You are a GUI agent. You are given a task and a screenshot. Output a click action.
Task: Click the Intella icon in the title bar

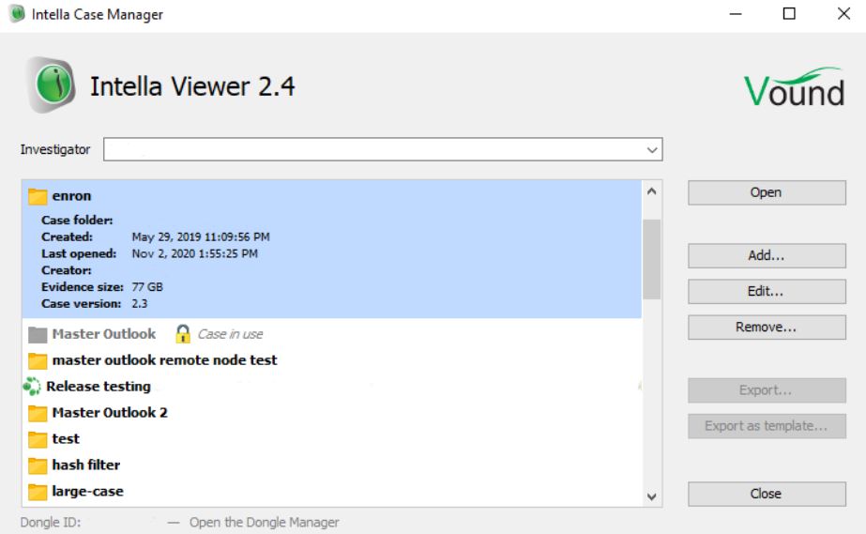[17, 14]
